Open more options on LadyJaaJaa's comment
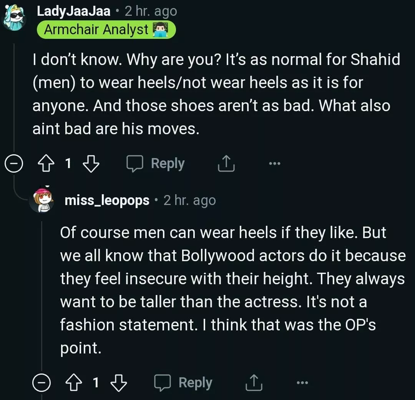This screenshot has height=400, width=415. pyautogui.click(x=275, y=164)
